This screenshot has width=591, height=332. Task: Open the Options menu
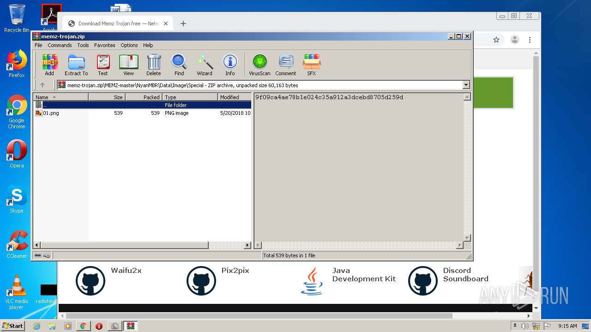tap(129, 45)
